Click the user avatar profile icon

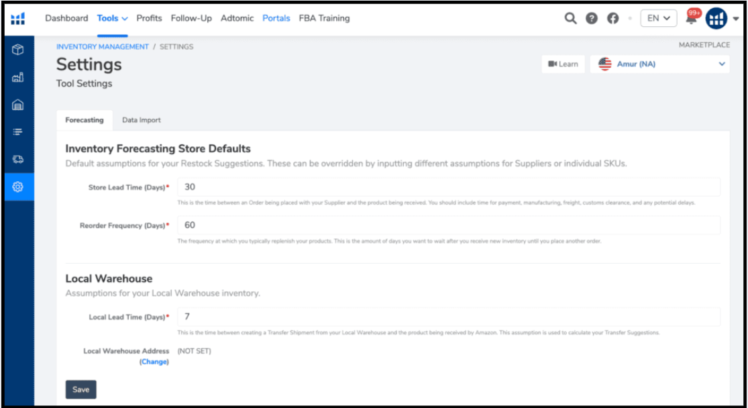(x=716, y=19)
